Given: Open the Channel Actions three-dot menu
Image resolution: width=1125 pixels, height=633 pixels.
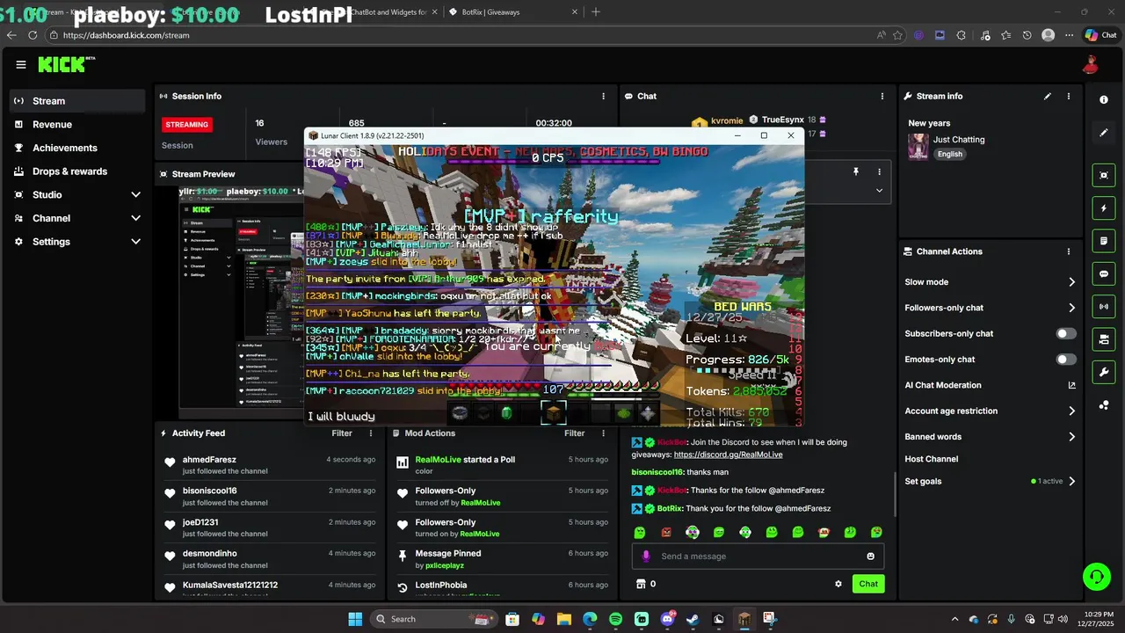Looking at the screenshot, I should (x=1069, y=251).
